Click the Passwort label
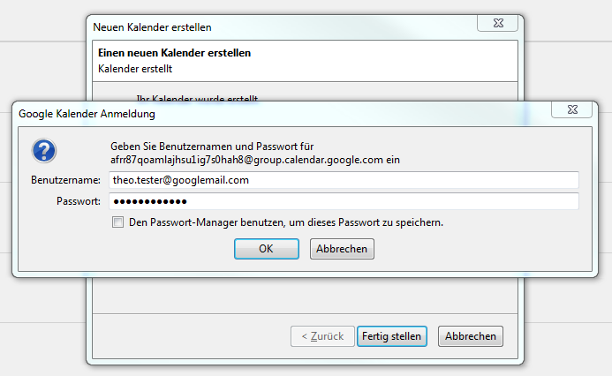 click(79, 201)
